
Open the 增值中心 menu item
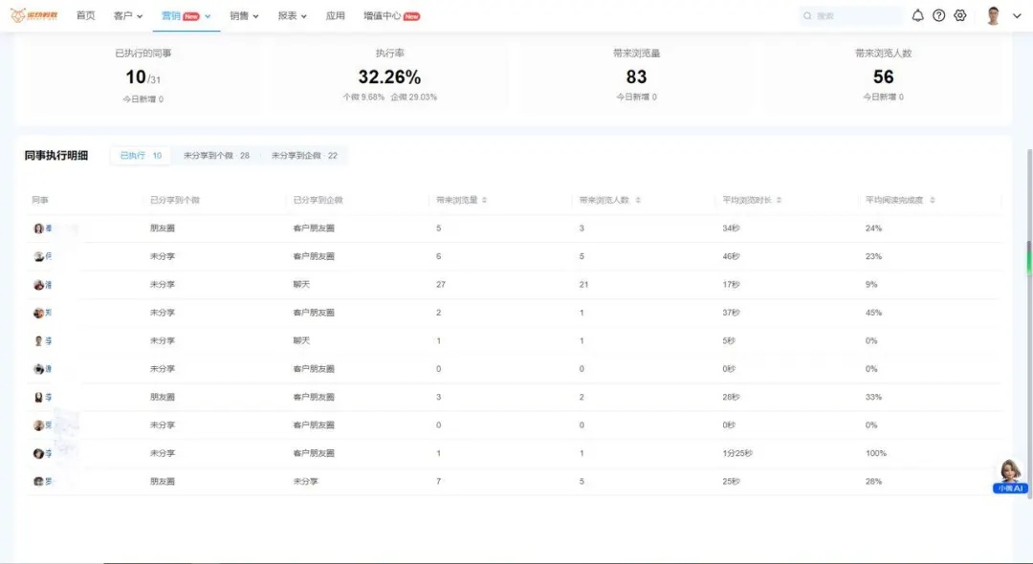click(391, 16)
